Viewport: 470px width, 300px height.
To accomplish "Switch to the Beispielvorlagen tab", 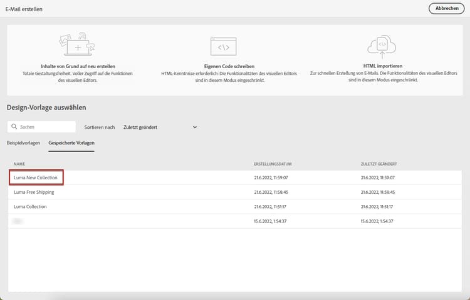I will pos(23,143).
